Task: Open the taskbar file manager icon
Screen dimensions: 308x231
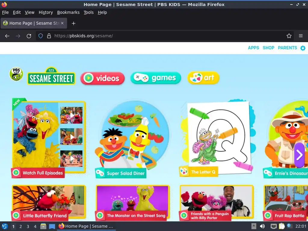Action: click(x=43, y=226)
